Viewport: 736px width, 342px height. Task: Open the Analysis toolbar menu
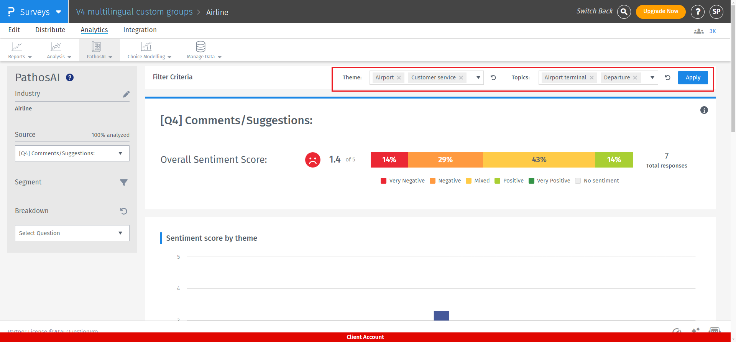tap(59, 50)
